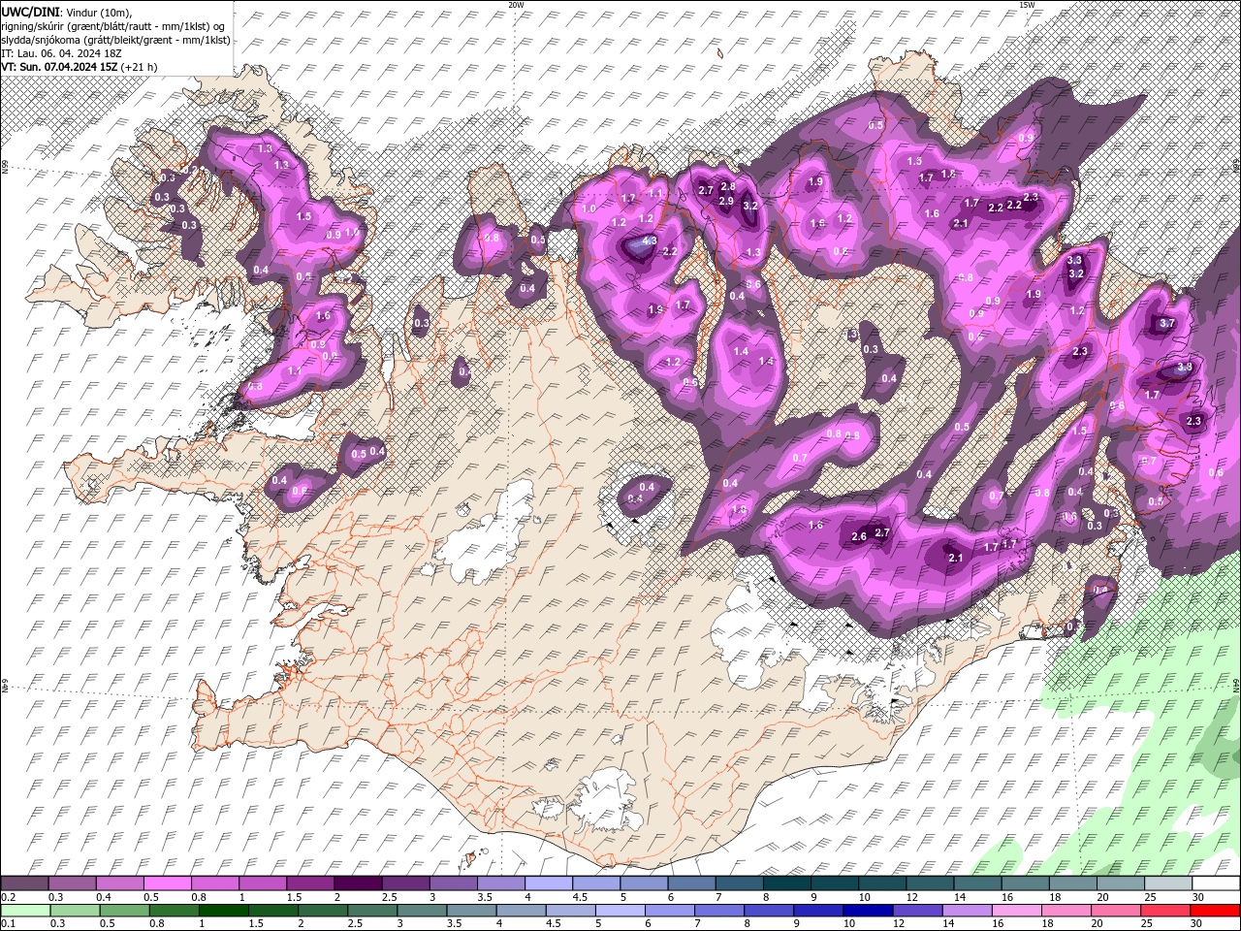Viewport: 1241px width, 931px height.
Task: Select pale green lower swatch starting at 0.1
Action: pos(24,910)
